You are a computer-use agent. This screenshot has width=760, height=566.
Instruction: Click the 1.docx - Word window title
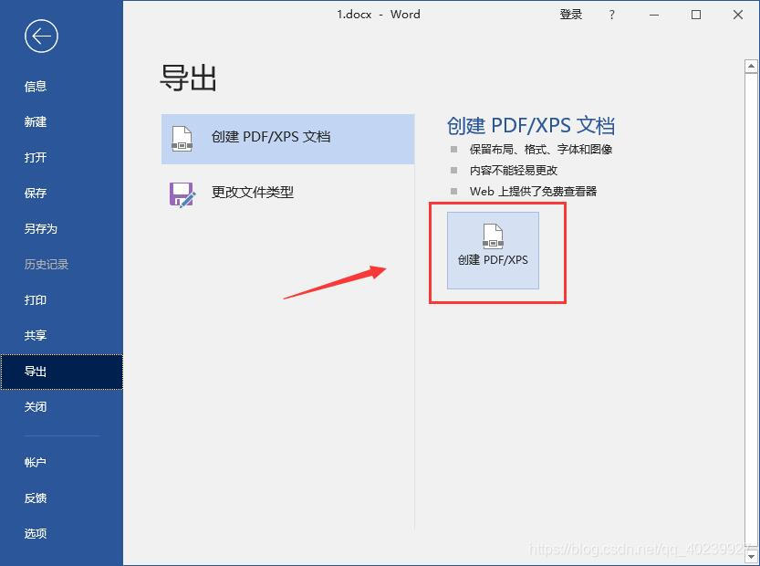[x=379, y=15]
